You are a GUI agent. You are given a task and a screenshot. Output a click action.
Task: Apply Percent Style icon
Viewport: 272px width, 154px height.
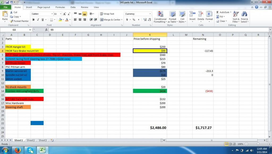click(134, 20)
